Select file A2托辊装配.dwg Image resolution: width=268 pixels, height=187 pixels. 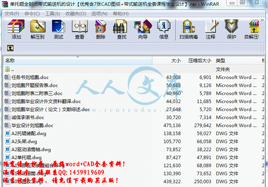pos(134,133)
